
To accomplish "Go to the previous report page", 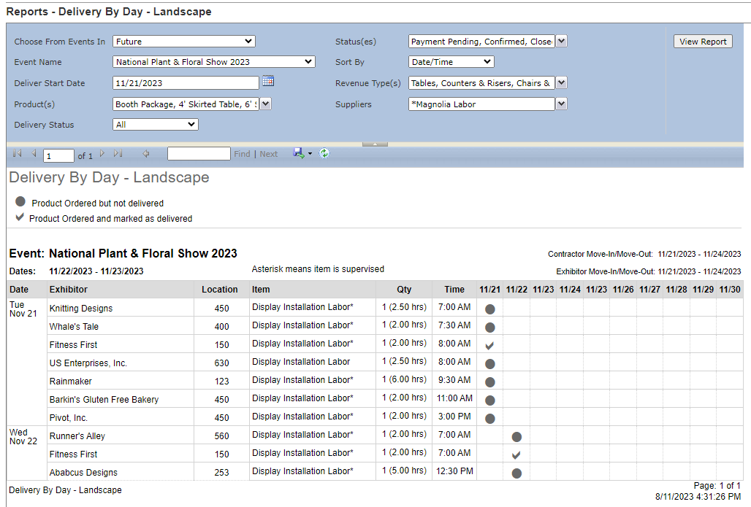I will tap(32, 154).
